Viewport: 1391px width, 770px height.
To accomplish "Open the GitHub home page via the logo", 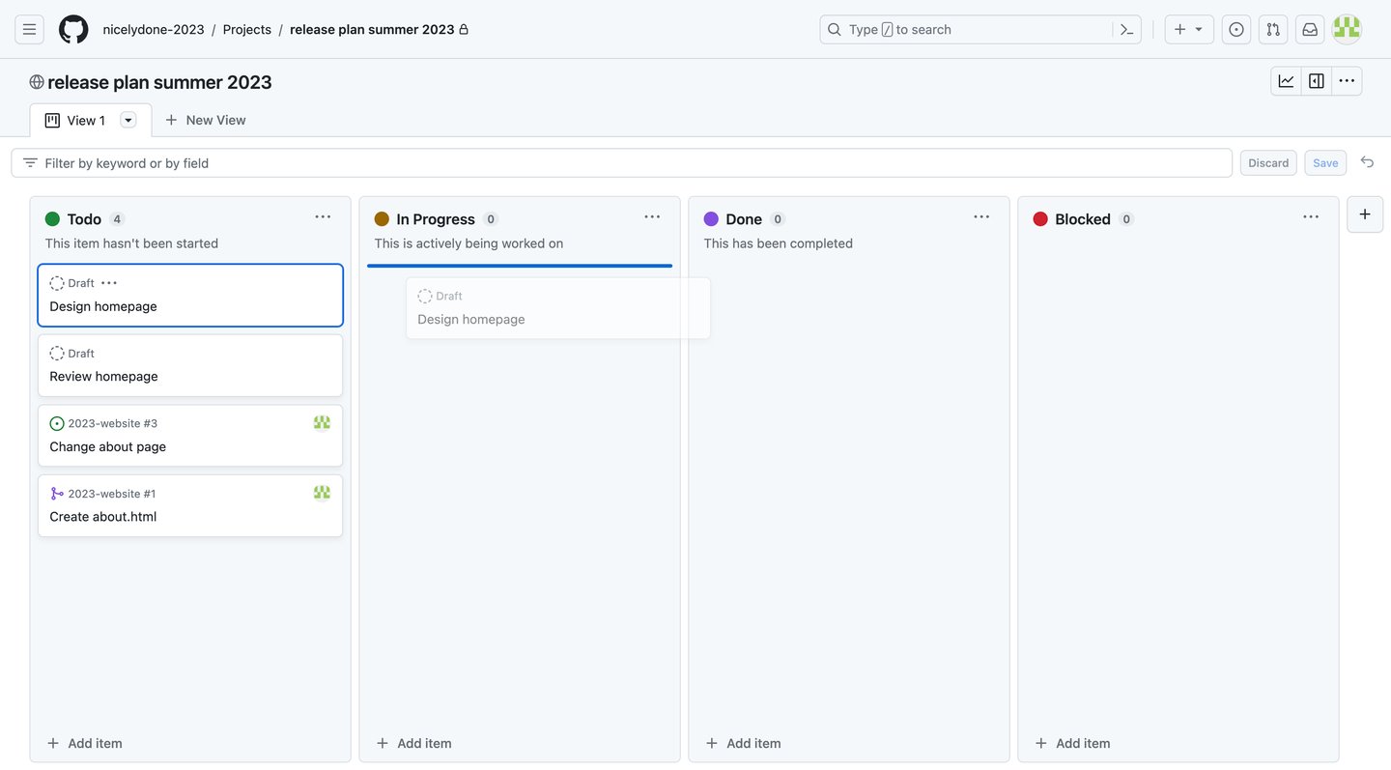I will pyautogui.click(x=73, y=29).
